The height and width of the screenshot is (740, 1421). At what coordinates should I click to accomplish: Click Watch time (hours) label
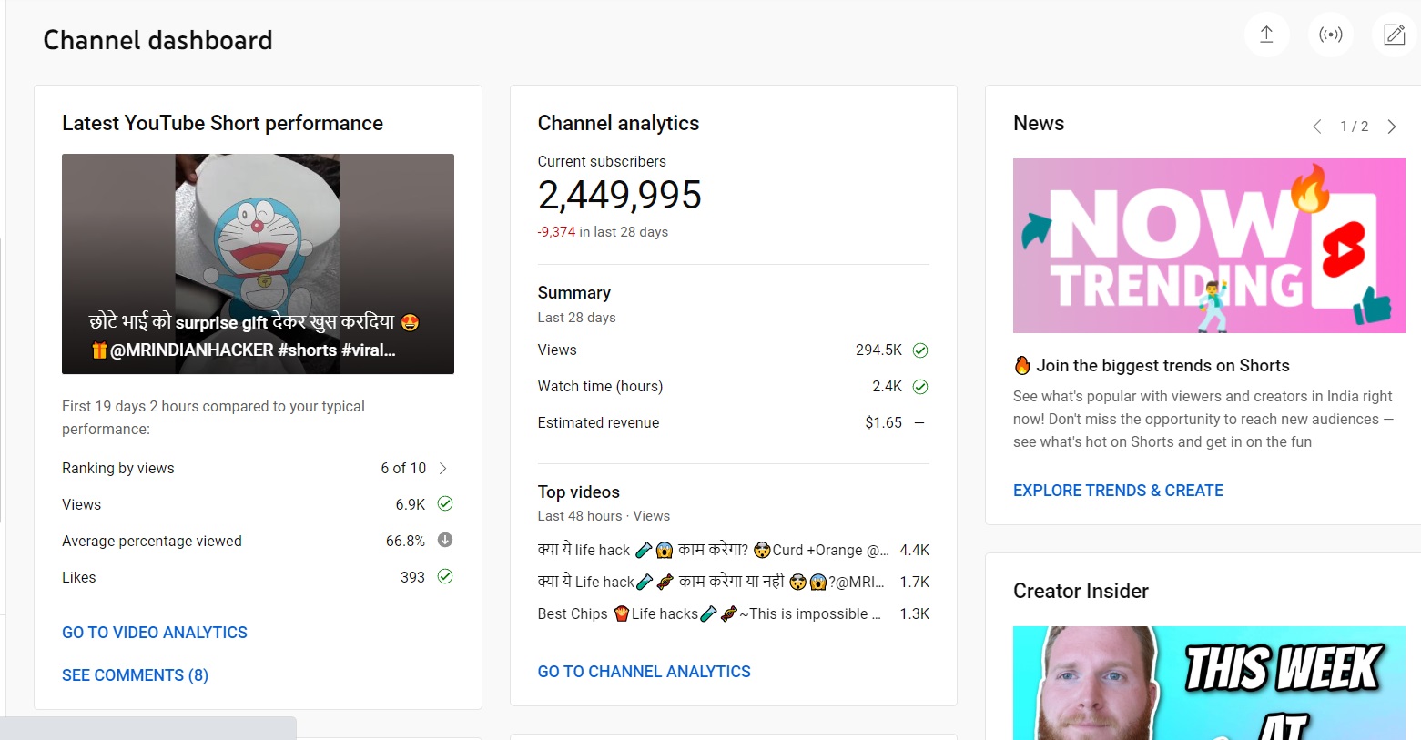(x=600, y=386)
